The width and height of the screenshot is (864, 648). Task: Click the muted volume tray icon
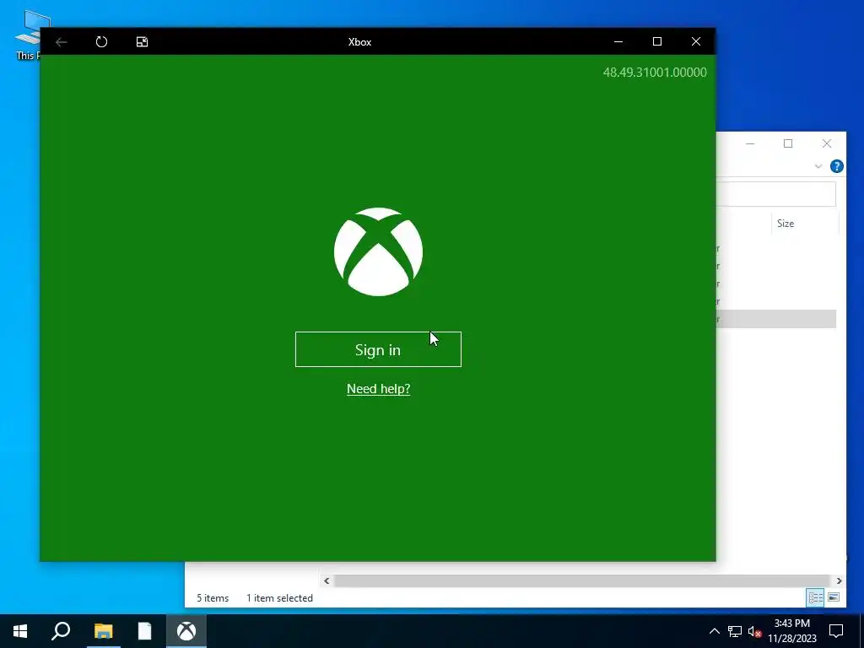coord(755,631)
